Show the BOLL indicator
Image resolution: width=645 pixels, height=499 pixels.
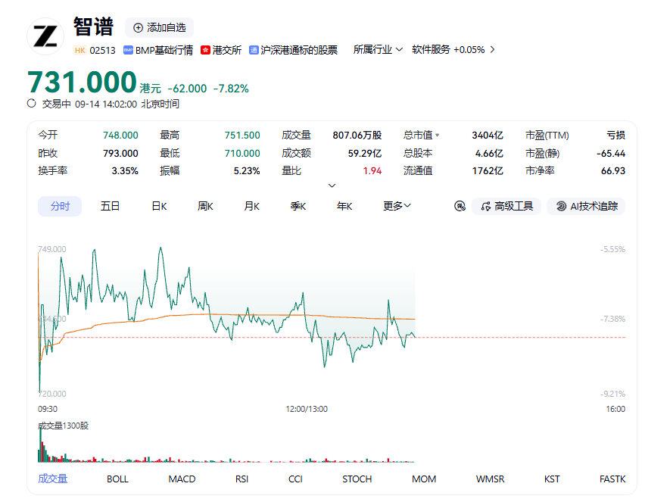117,479
